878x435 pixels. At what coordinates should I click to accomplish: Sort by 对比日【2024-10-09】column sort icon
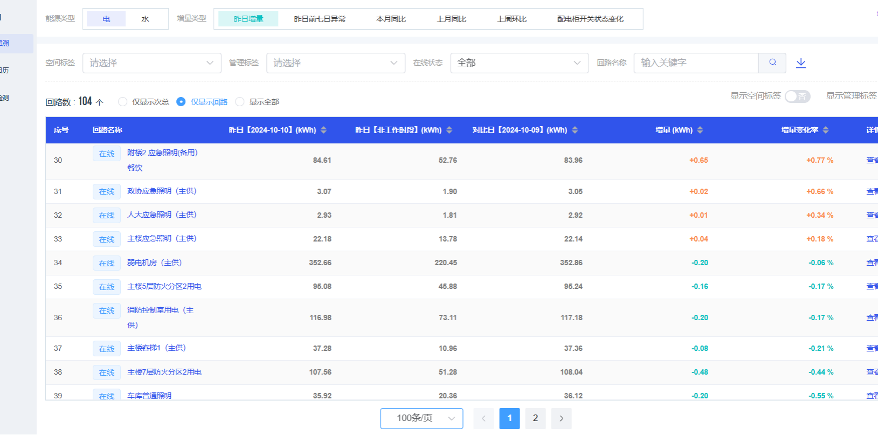click(575, 130)
